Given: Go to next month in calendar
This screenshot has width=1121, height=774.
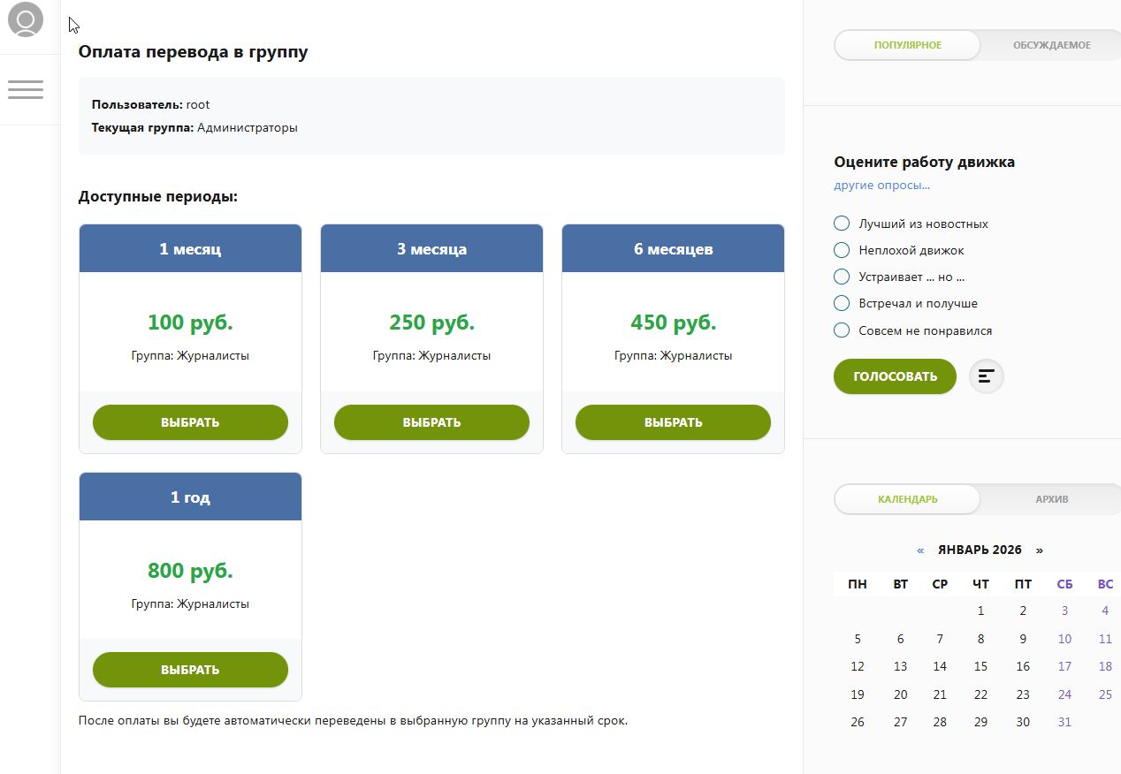Looking at the screenshot, I should click(1039, 550).
